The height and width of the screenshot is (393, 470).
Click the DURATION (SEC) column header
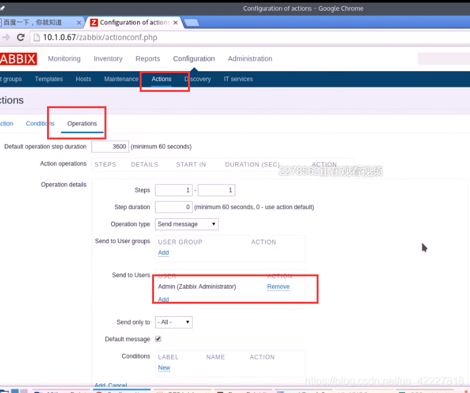(253, 165)
